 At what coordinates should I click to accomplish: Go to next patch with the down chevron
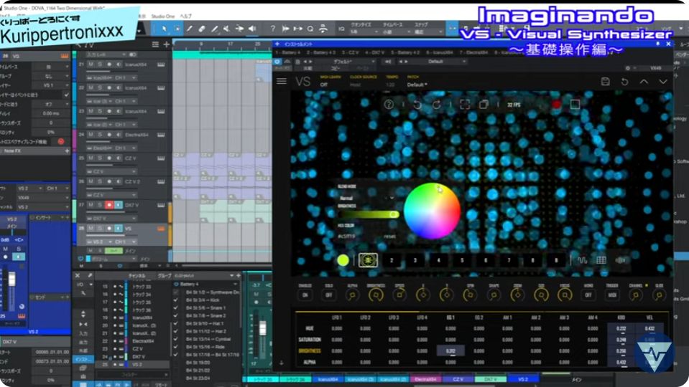click(x=663, y=82)
